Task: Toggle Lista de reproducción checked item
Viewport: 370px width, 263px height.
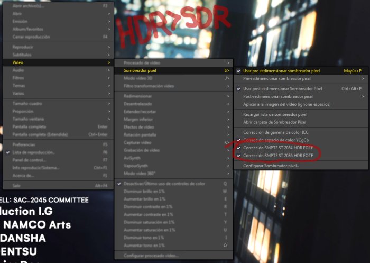Action: 58,152
